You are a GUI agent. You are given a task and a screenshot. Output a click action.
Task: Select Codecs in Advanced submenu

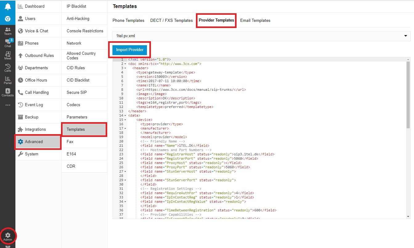(73, 105)
